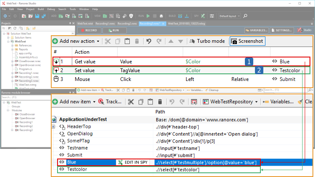This screenshot has height=177, width=315.
Task: Click the green plus Add new item icon
Action: click(55, 102)
